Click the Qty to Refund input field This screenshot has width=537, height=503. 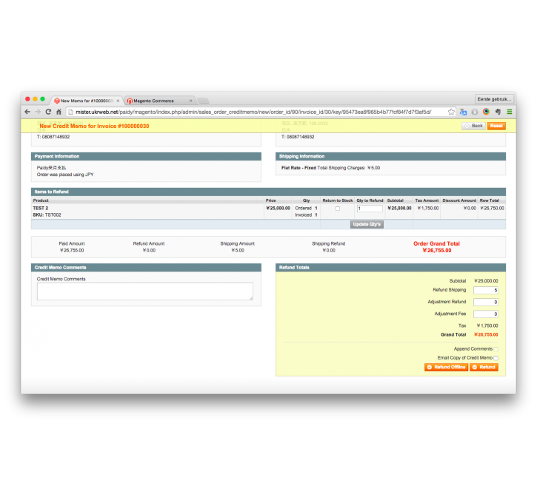pyautogui.click(x=370, y=209)
